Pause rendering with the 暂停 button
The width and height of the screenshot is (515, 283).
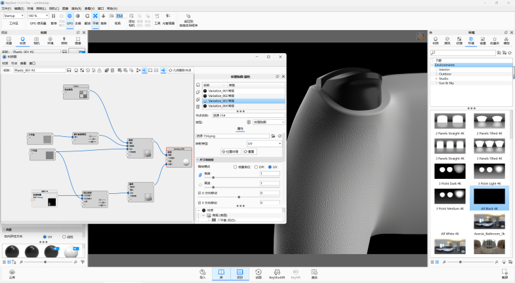(x=53, y=18)
